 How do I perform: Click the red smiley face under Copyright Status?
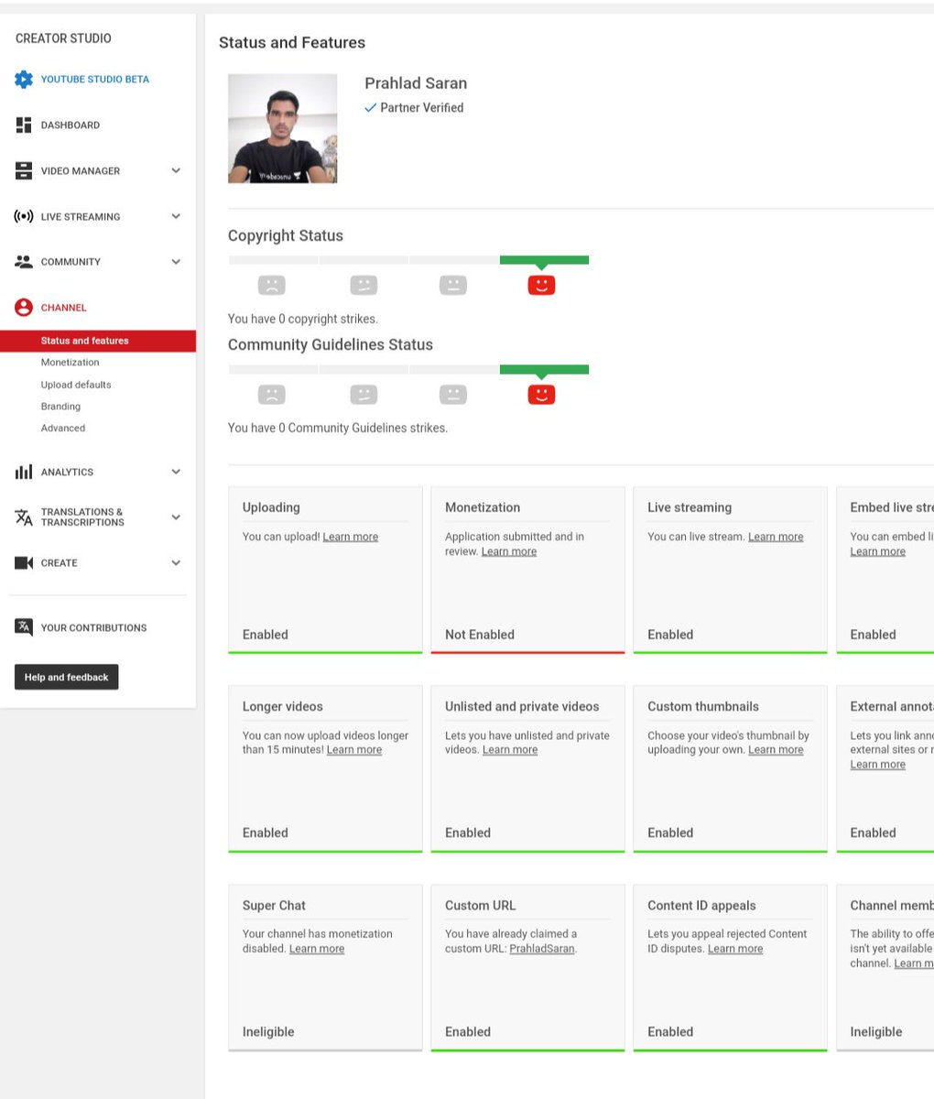click(541, 285)
